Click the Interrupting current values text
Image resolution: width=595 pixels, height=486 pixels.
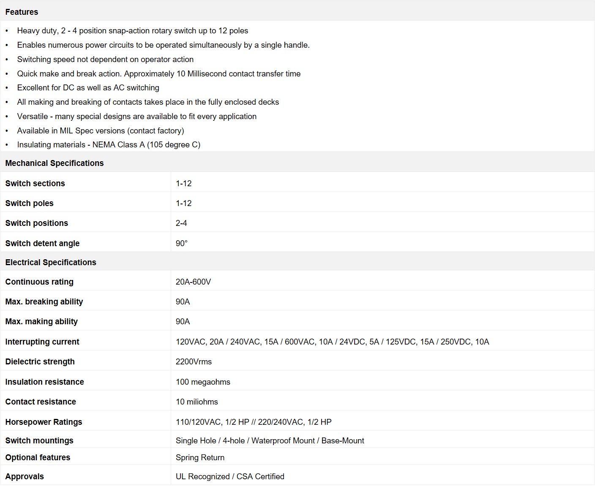[332, 342]
